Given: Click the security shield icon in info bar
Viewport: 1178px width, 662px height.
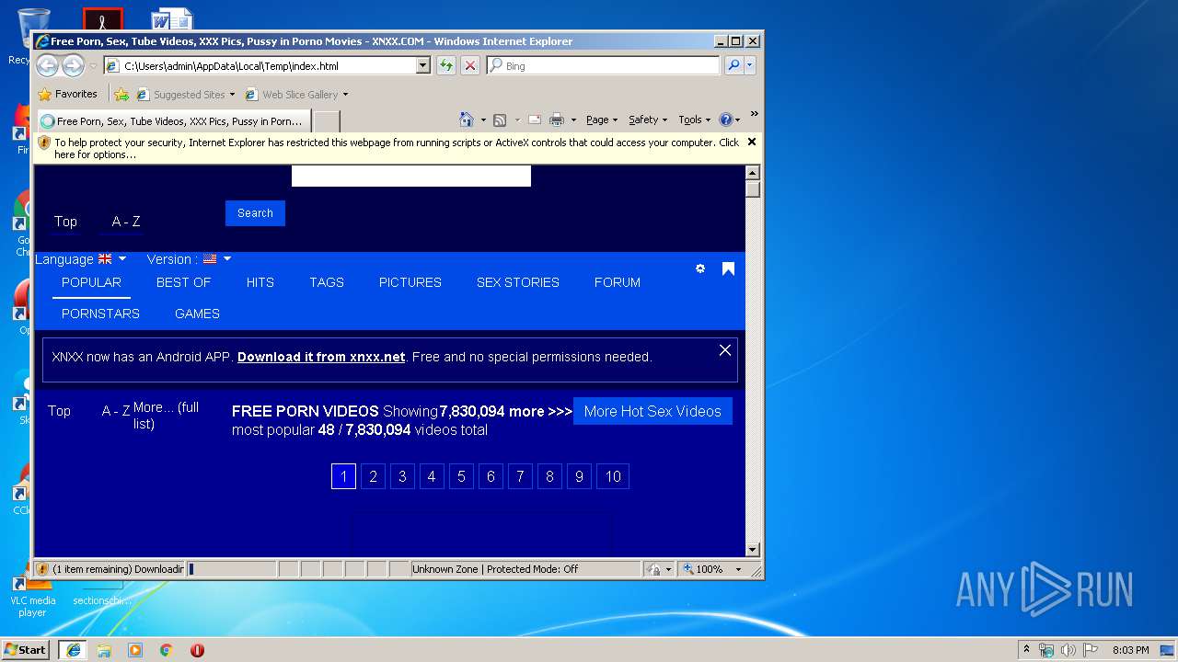Looking at the screenshot, I should (43, 143).
